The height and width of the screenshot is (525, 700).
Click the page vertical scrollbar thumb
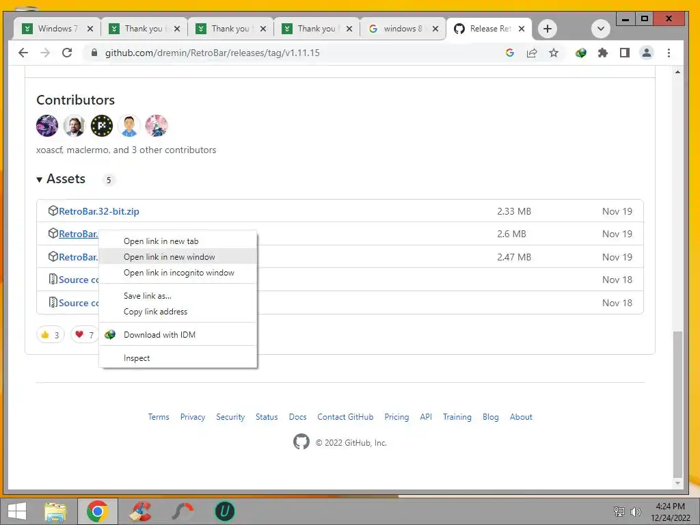click(677, 405)
